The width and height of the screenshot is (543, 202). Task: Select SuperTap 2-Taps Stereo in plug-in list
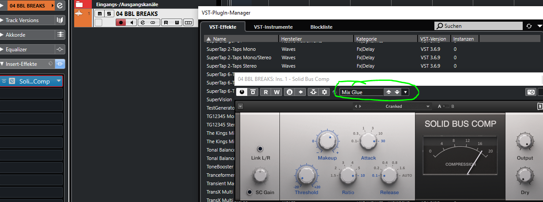[231, 66]
